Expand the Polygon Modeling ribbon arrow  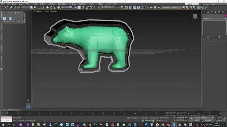click(x=24, y=12)
